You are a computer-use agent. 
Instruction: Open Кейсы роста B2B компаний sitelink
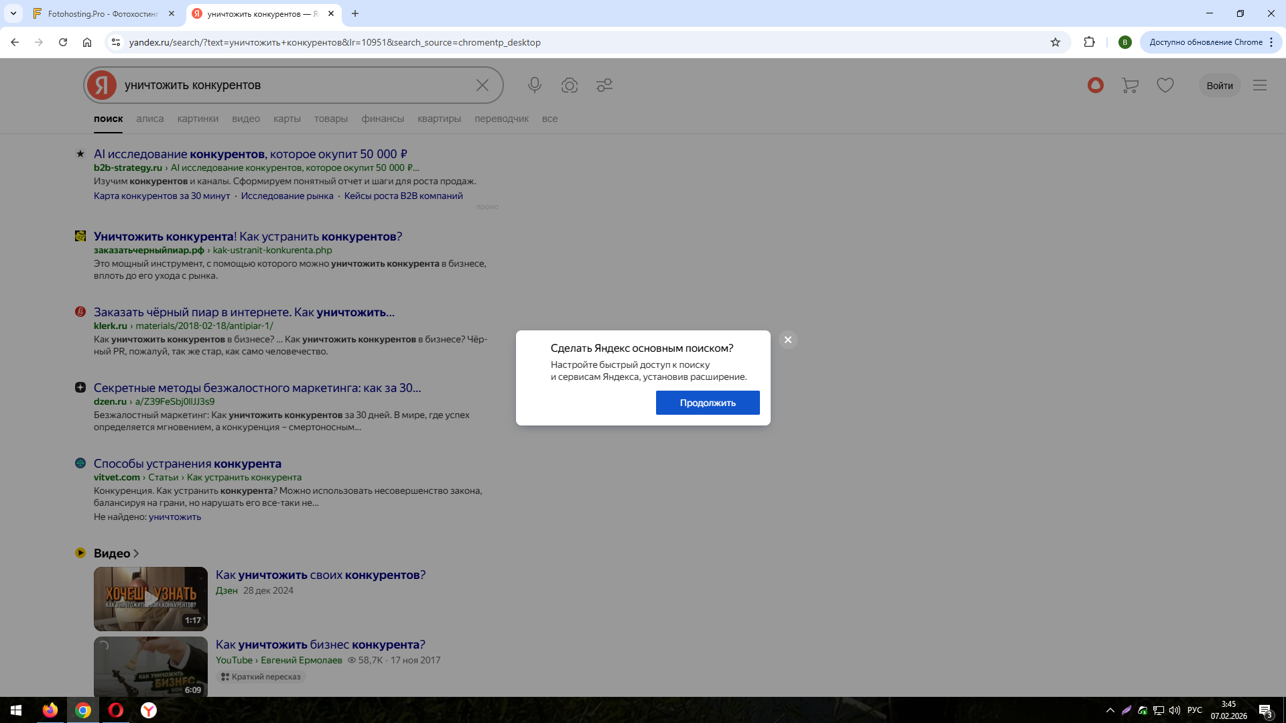pos(403,196)
